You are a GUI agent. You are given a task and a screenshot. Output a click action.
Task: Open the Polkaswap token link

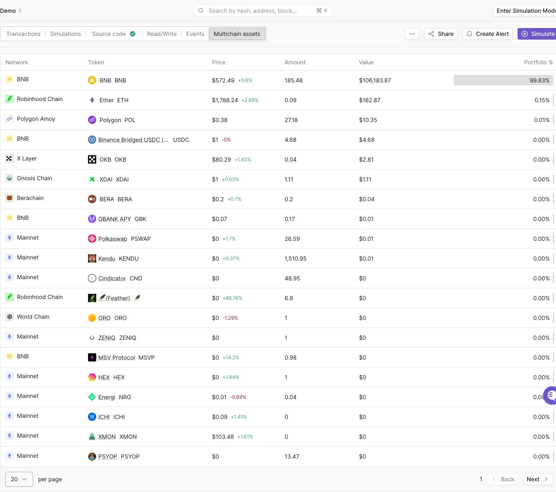pyautogui.click(x=113, y=239)
